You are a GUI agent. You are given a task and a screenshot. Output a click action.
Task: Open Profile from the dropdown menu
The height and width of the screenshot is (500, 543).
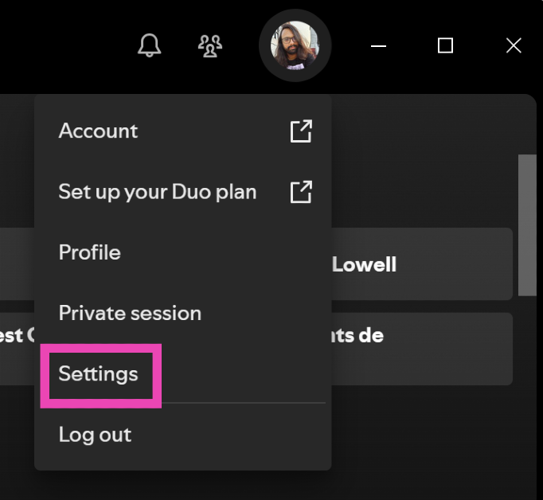90,252
